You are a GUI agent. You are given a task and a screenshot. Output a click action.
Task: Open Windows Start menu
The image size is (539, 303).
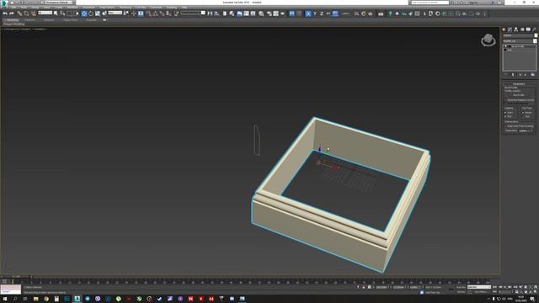point(5,300)
